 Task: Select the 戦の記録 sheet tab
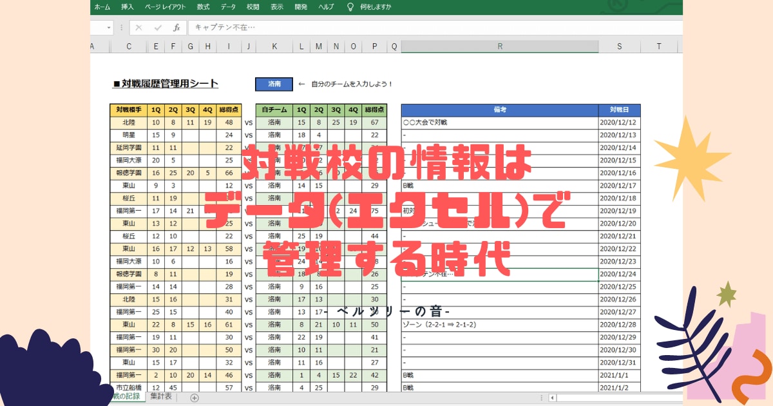pyautogui.click(x=128, y=397)
